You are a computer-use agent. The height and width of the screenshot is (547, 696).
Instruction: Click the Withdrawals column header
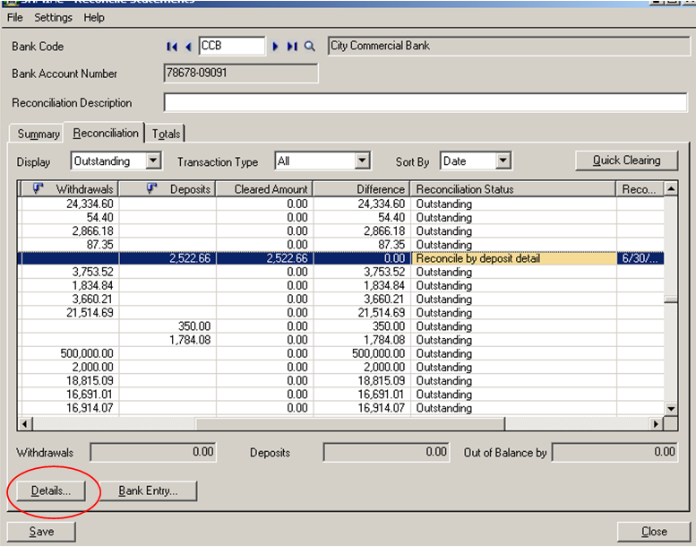70,189
